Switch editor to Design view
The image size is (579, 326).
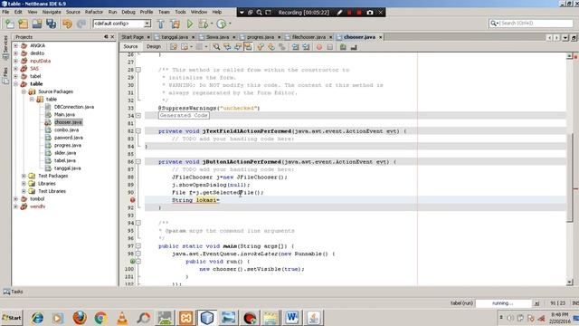click(154, 46)
